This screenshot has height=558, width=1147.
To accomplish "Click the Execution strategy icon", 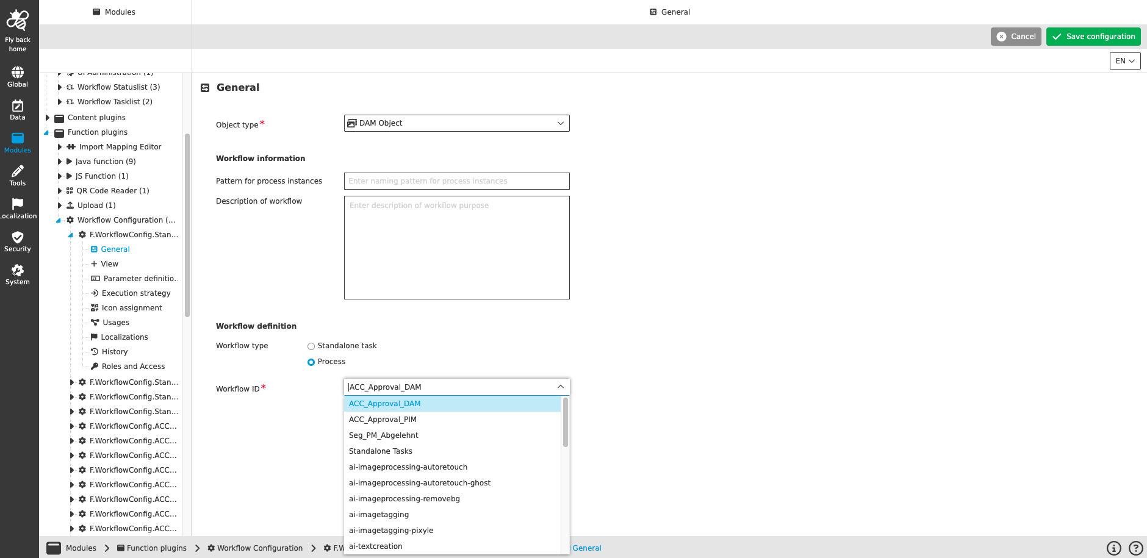I will tap(95, 293).
